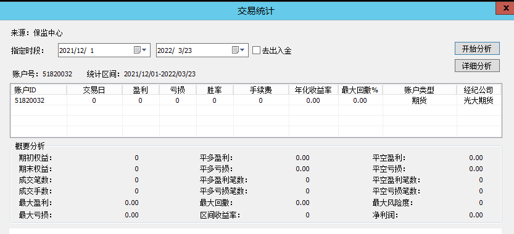Screen dimensions: 514x234
Task: Close the 交易统计 window
Action: point(505,8)
